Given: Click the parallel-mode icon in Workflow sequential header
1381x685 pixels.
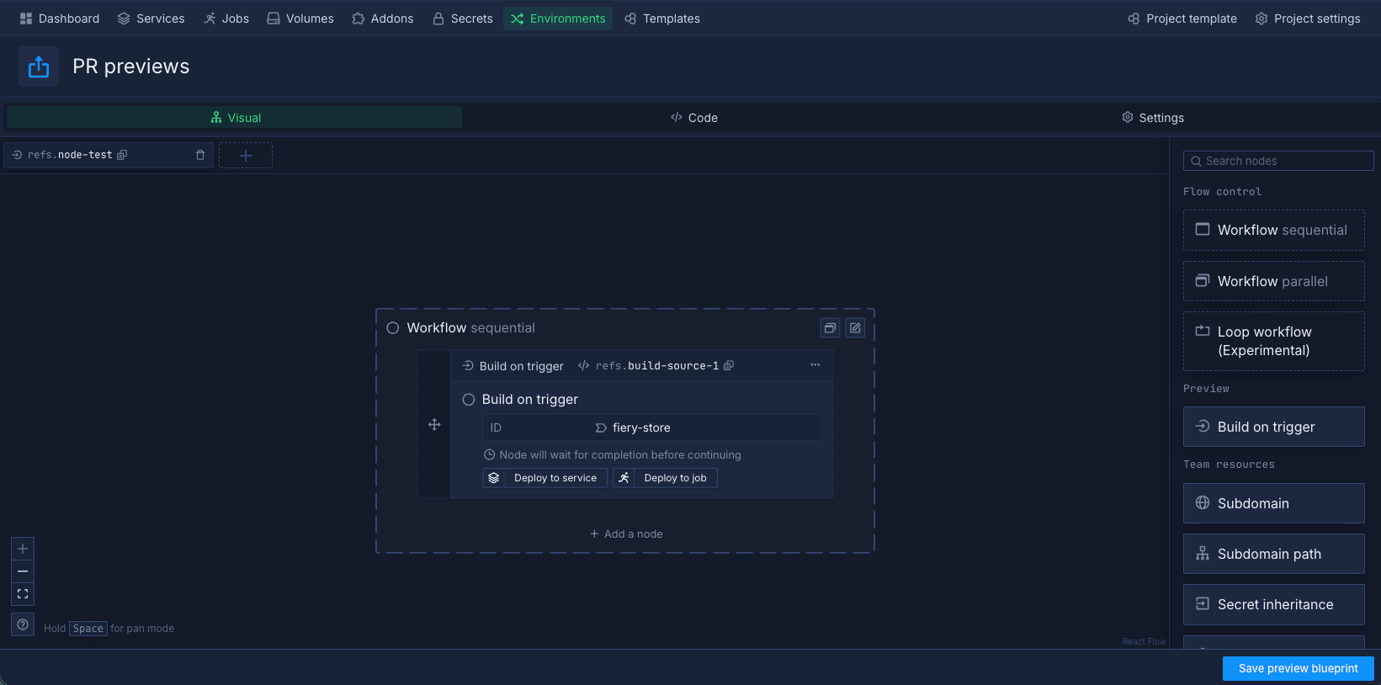Looking at the screenshot, I should tap(830, 328).
